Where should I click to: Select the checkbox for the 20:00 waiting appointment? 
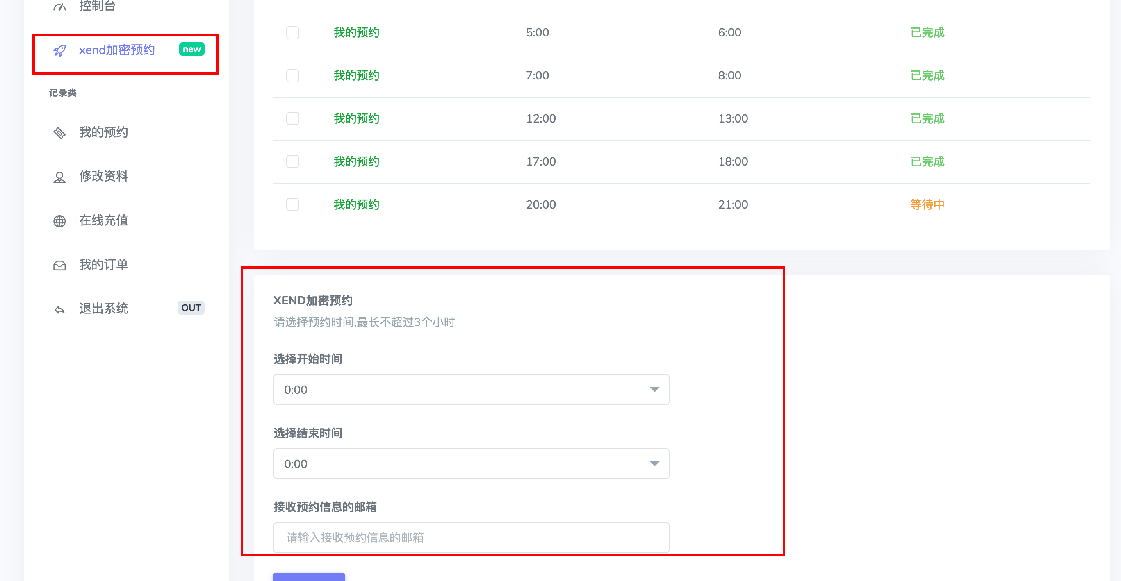click(293, 204)
